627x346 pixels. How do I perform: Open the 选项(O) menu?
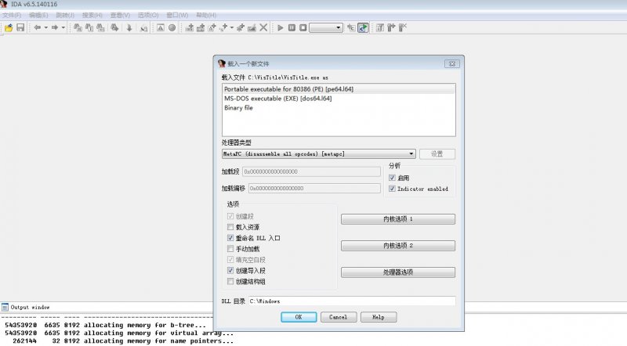pyautogui.click(x=148, y=15)
